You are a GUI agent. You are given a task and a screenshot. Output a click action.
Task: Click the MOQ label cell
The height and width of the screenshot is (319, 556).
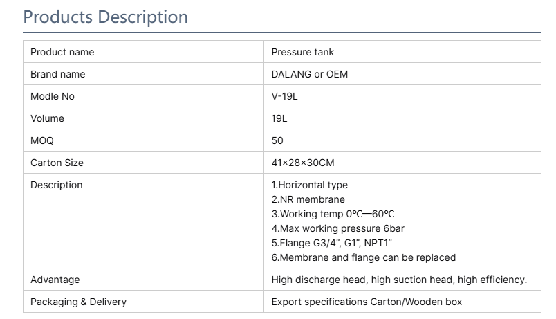click(41, 140)
